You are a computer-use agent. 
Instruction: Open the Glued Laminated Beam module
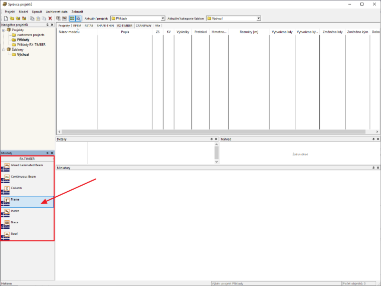click(x=27, y=167)
